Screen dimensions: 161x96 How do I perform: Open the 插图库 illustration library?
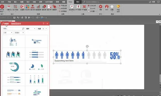(x=54, y=8)
